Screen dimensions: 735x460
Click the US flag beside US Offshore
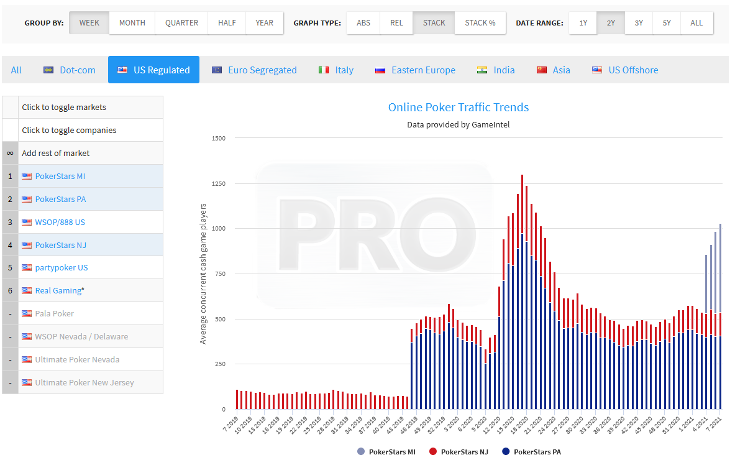pos(596,70)
